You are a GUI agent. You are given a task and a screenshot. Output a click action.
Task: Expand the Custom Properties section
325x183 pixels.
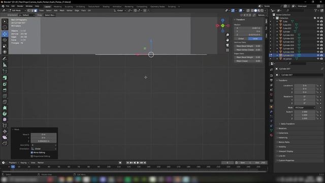pos(286,161)
